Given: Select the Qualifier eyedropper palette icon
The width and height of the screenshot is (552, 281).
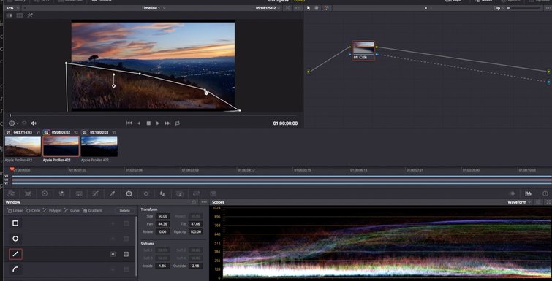Looking at the screenshot, I should coord(113,193).
